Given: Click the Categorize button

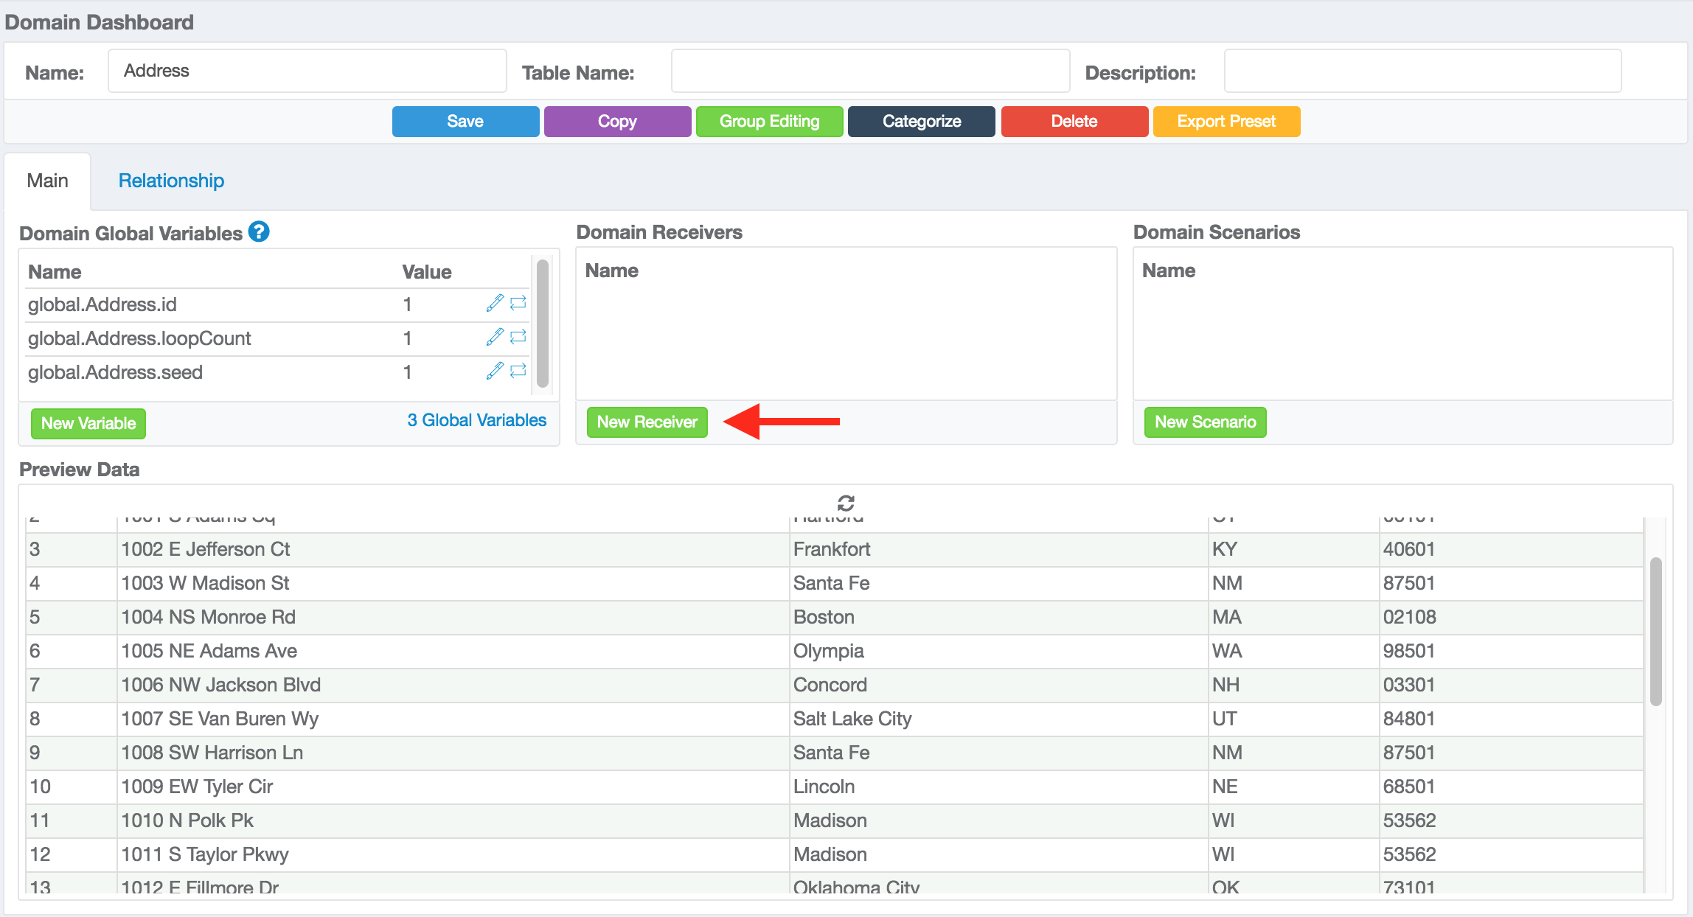Looking at the screenshot, I should tap(921, 122).
